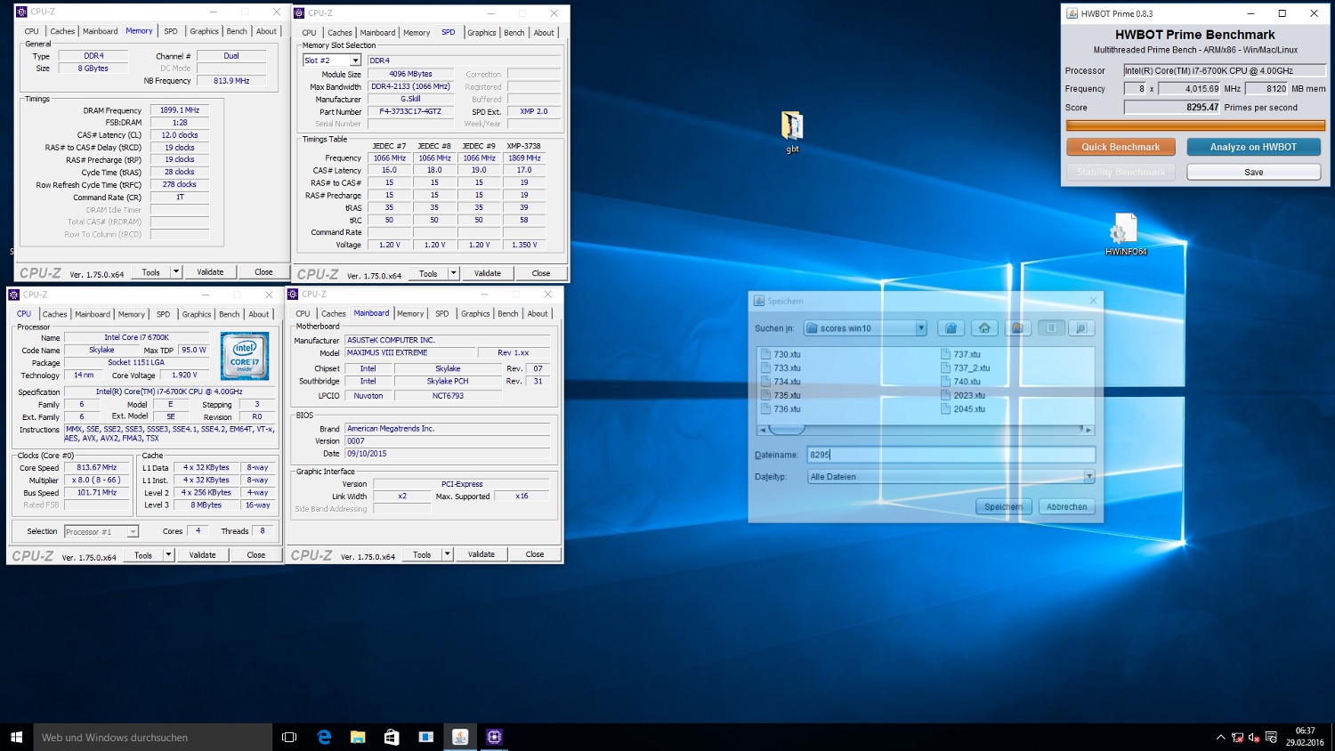Click Speichern to save the file
The height and width of the screenshot is (751, 1335).
click(1003, 506)
